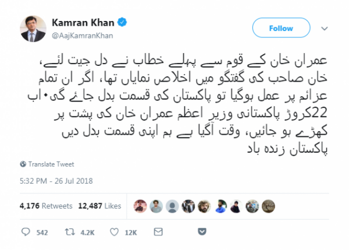
Task: Click the Pocket save icon
Action: tap(202, 231)
